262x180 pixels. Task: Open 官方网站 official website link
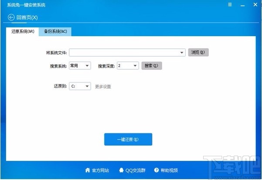100,170
